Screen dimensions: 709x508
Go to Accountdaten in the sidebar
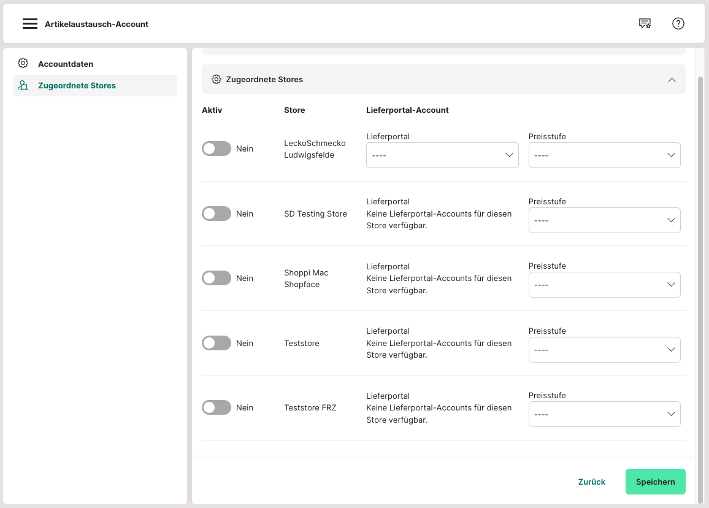66,64
